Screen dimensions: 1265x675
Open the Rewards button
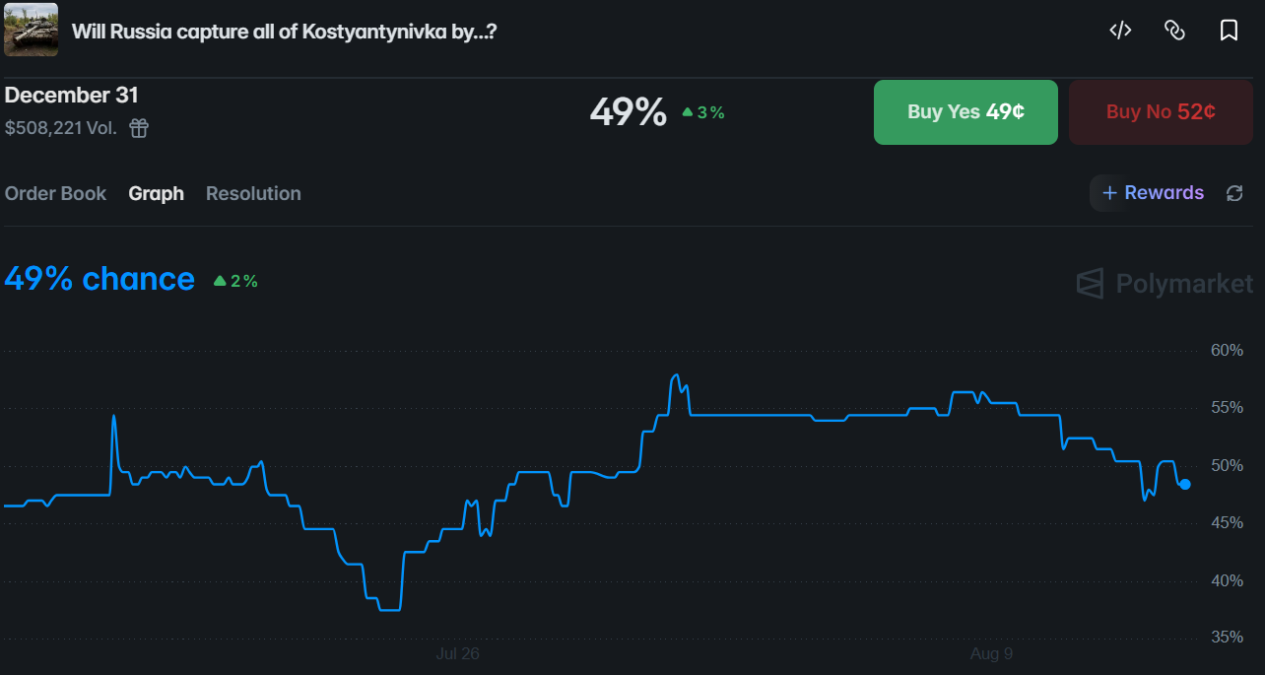1152,193
